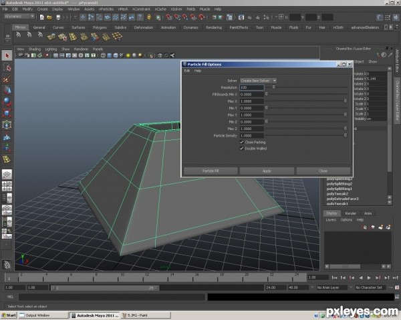Click the Resolution slider handle

point(274,87)
